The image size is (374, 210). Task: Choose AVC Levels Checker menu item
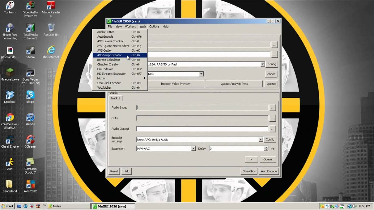[120, 41]
